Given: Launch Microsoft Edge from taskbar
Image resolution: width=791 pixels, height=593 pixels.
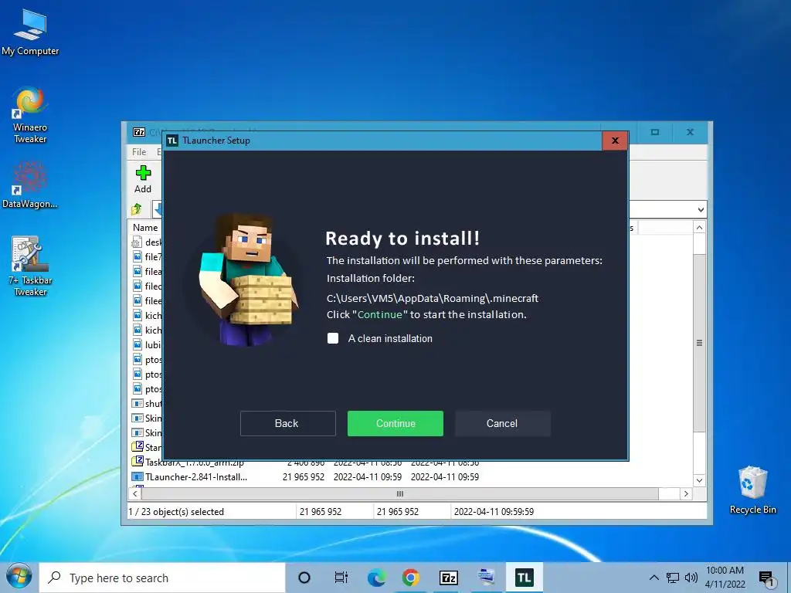Looking at the screenshot, I should click(376, 578).
